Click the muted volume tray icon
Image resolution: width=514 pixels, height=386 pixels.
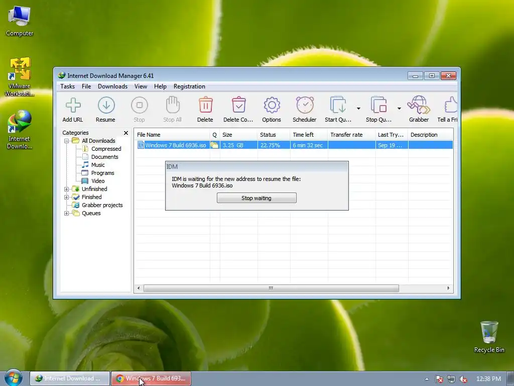[x=463, y=379]
